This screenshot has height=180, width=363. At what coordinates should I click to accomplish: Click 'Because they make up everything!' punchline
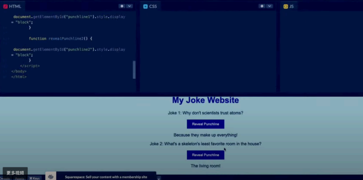point(205,135)
